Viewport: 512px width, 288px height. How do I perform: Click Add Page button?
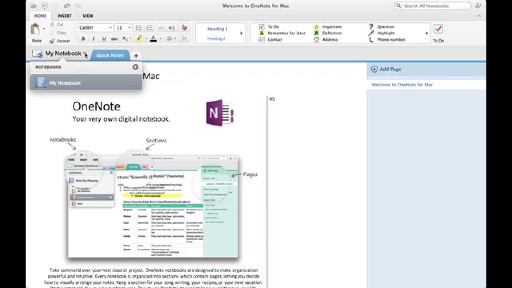click(386, 69)
